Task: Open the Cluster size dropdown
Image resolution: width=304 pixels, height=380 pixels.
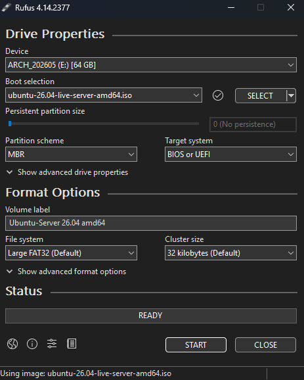Action: click(230, 252)
